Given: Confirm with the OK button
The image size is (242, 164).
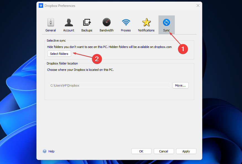Looking at the screenshot, I should click(x=141, y=151).
